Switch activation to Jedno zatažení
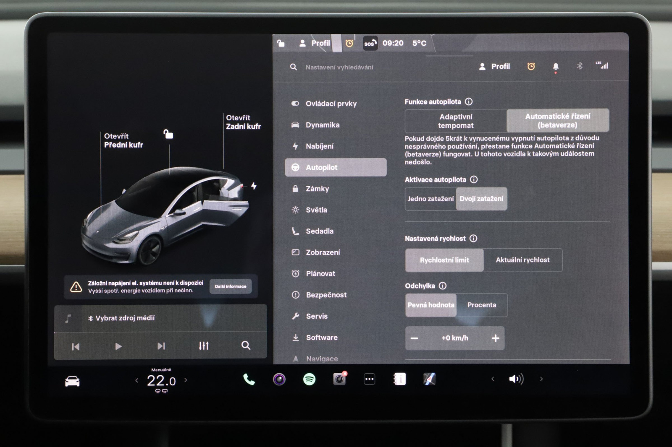 click(430, 199)
